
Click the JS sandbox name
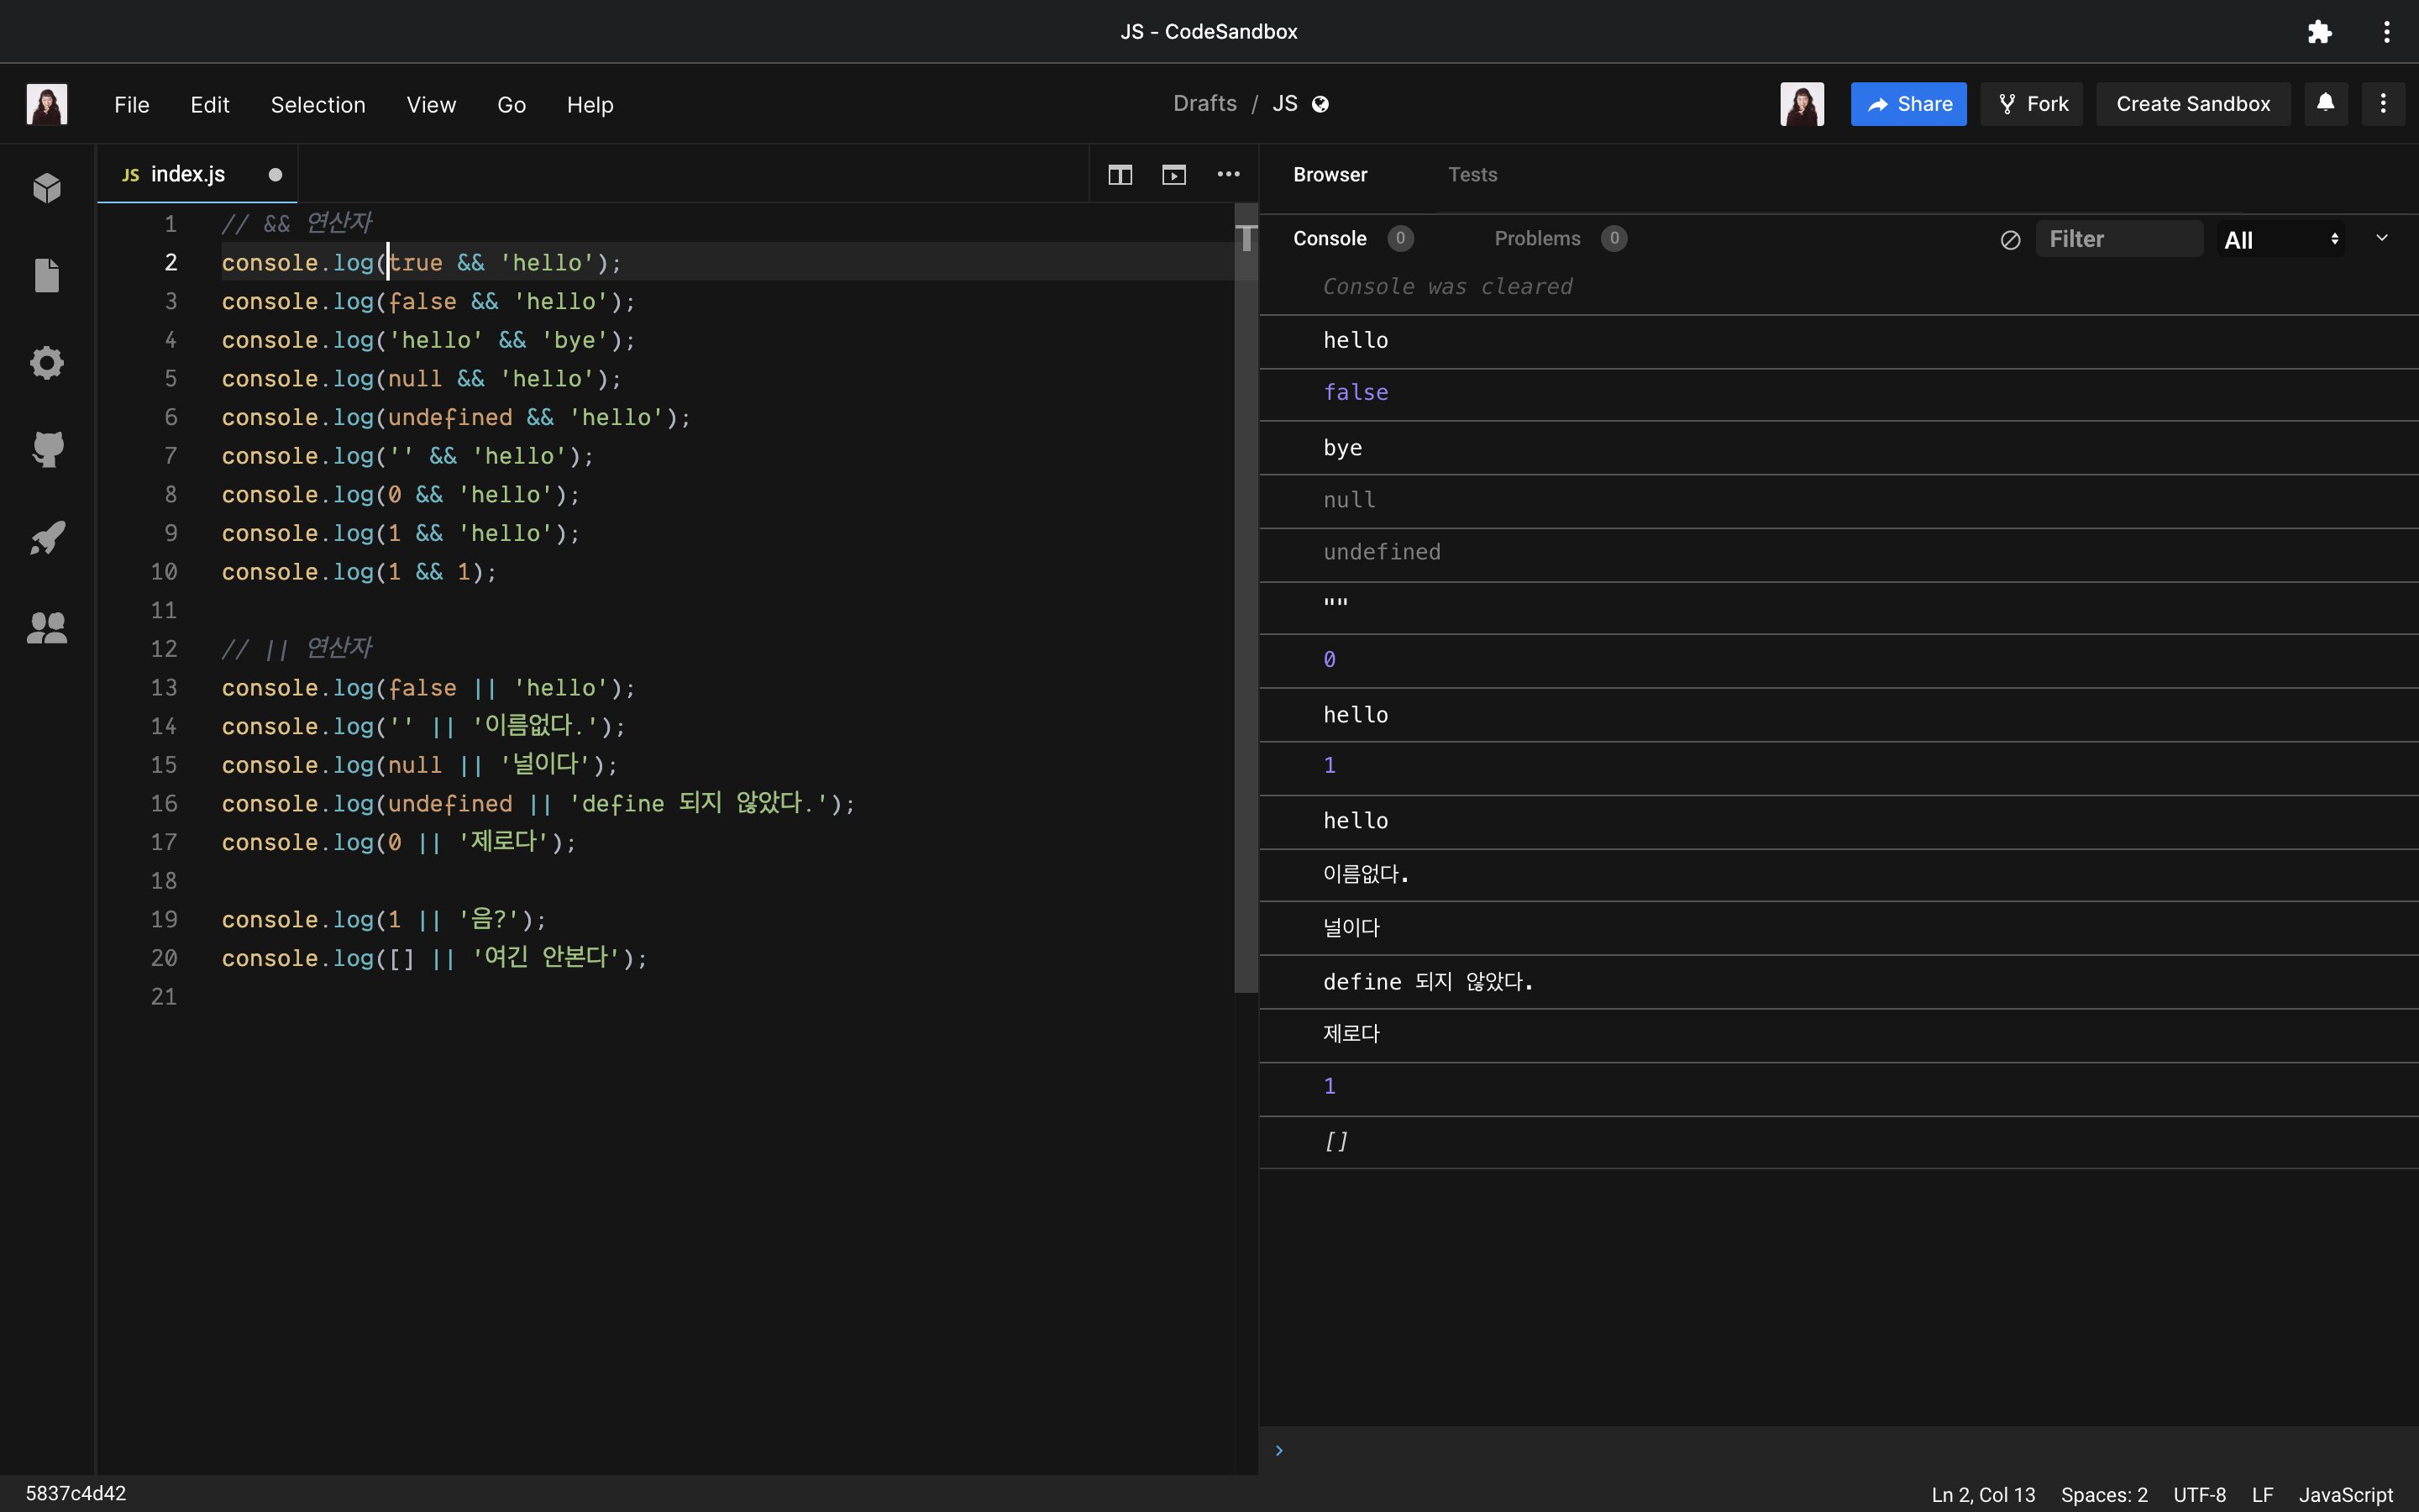(x=1284, y=104)
